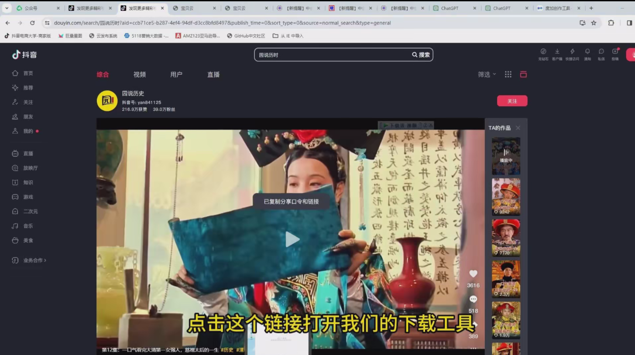This screenshot has height=355, width=635.
Task: Click the Douyin 抖音 logo
Action: point(24,55)
